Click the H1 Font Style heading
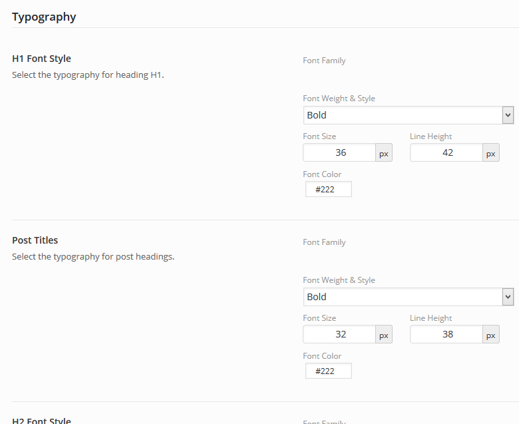The height and width of the screenshot is (424, 519). tap(41, 59)
